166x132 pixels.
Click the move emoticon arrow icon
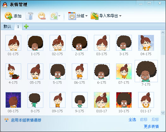tap(54, 16)
